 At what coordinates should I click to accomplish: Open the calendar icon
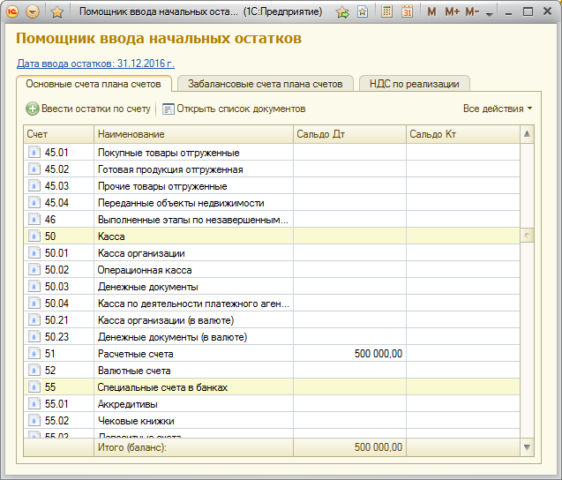[407, 11]
